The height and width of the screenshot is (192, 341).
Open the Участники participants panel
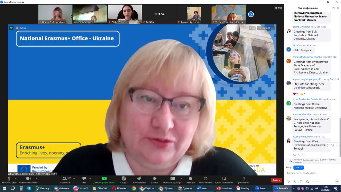[x=64, y=180]
